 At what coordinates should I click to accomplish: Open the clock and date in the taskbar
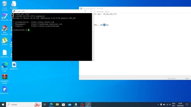pos(180,104)
